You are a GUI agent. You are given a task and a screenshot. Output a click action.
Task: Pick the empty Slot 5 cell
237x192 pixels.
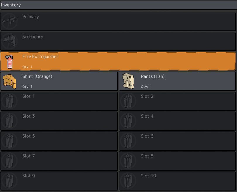point(59,141)
